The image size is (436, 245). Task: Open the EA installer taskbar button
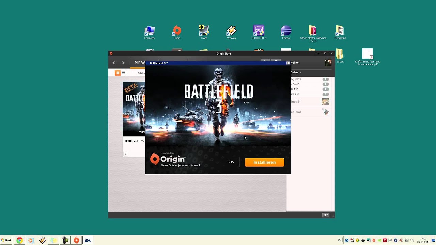click(88, 240)
